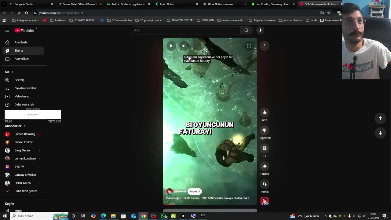Open Haluk TATAR channel

click(23, 183)
